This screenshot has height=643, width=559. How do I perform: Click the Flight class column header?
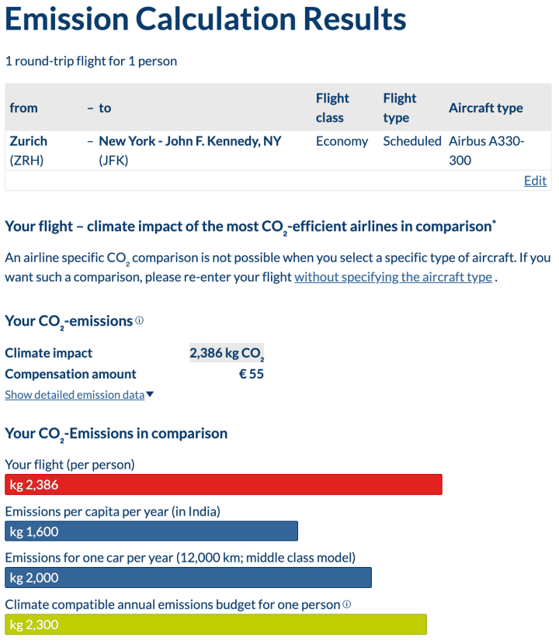pyautogui.click(x=332, y=108)
